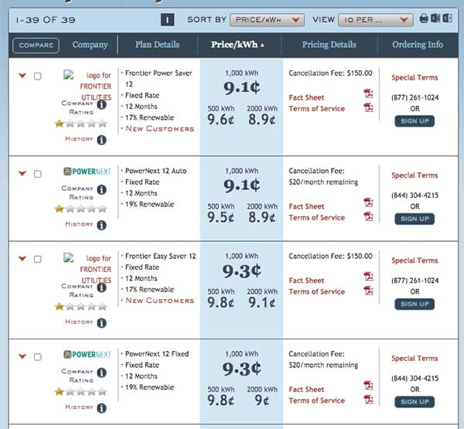Screen dimensions: 464x429
Task: Sort by the Company column header
Action: click(90, 45)
